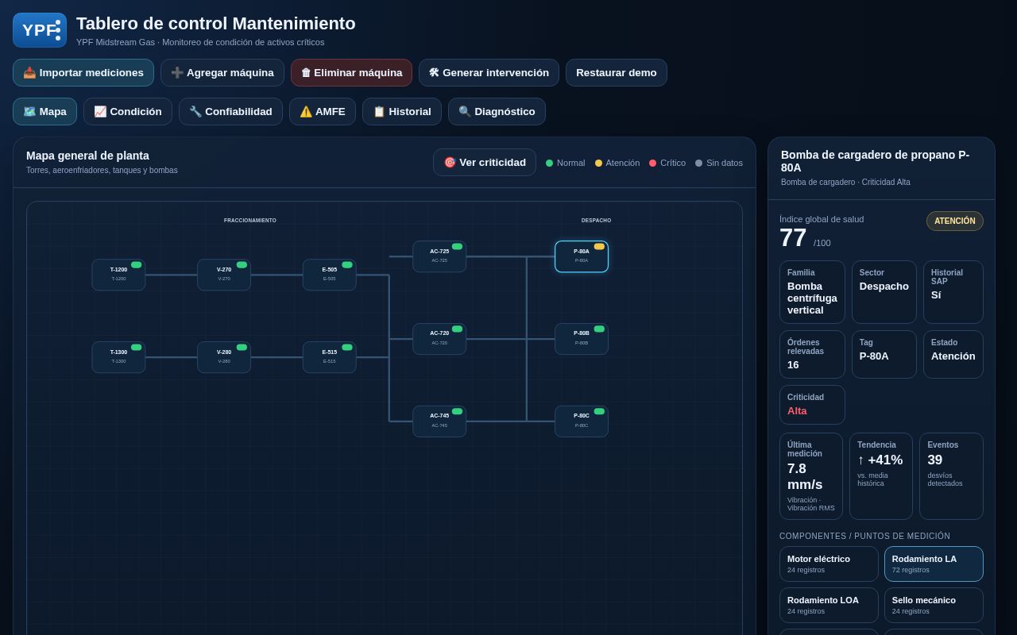This screenshot has width=1017, height=635.
Task: Click Eliminar máquina button
Action: click(351, 72)
